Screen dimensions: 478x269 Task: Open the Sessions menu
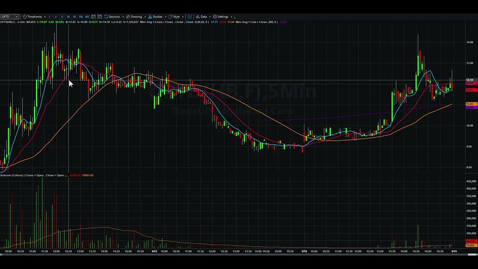tap(114, 16)
